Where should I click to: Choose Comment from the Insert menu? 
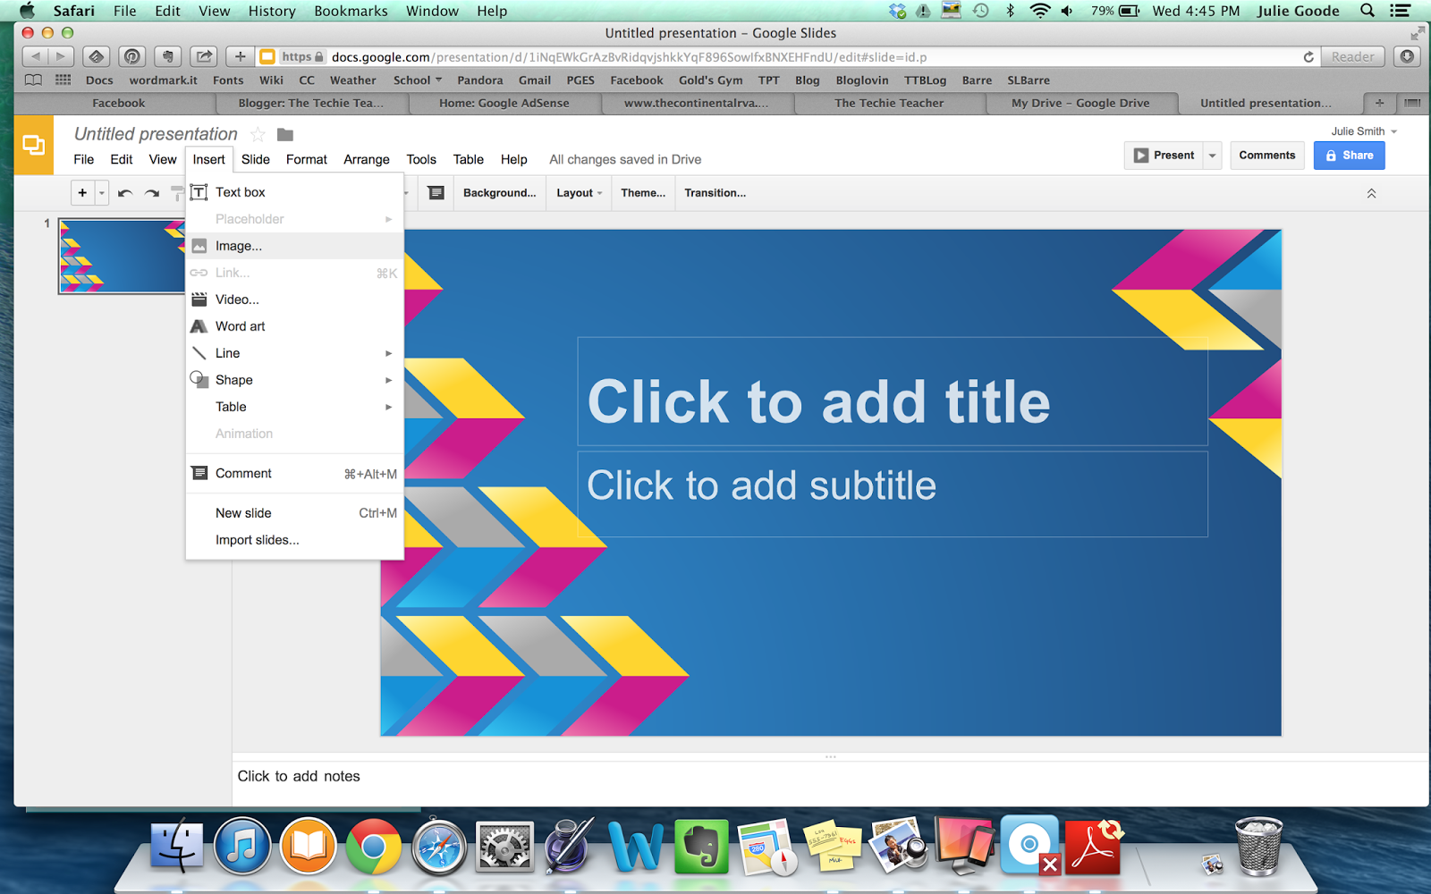coord(295,474)
